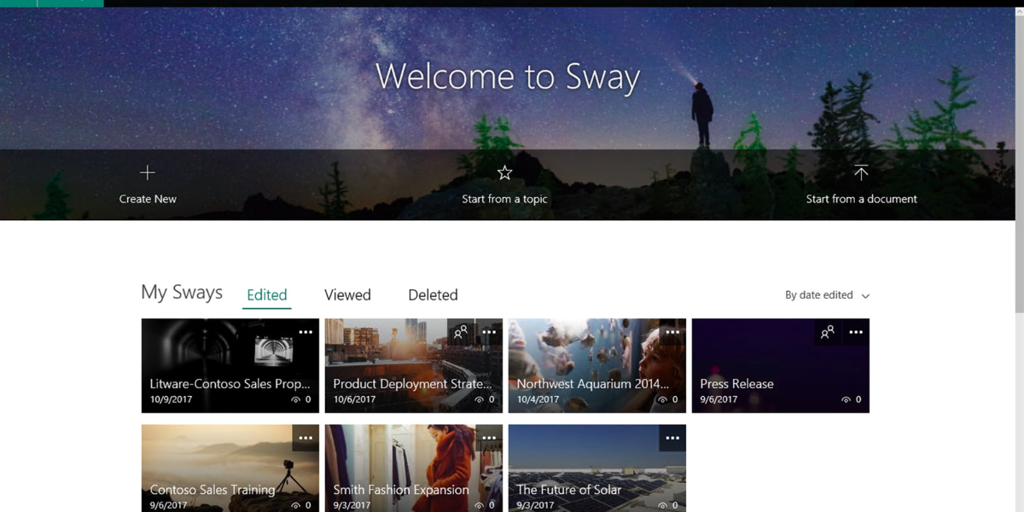Select the Edited tab under My Sways

click(x=266, y=294)
